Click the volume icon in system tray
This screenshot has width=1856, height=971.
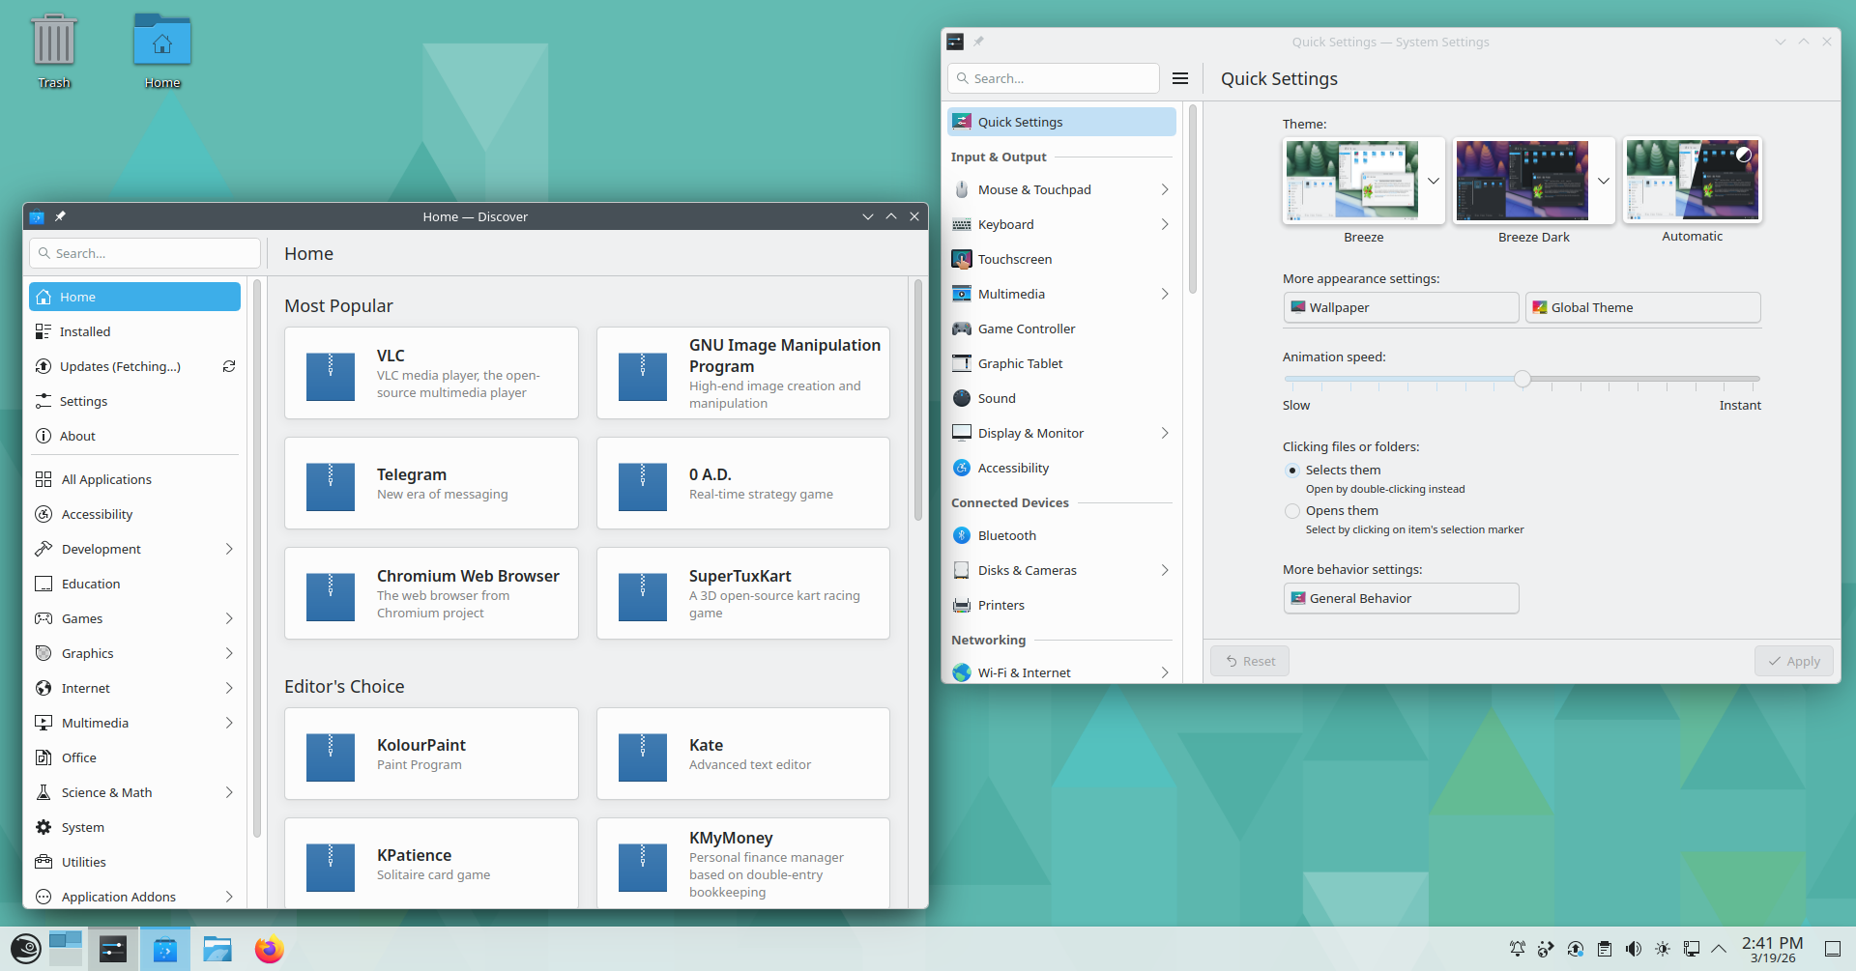click(1634, 949)
